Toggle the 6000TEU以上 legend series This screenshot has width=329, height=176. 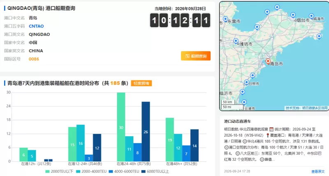coord(155,171)
